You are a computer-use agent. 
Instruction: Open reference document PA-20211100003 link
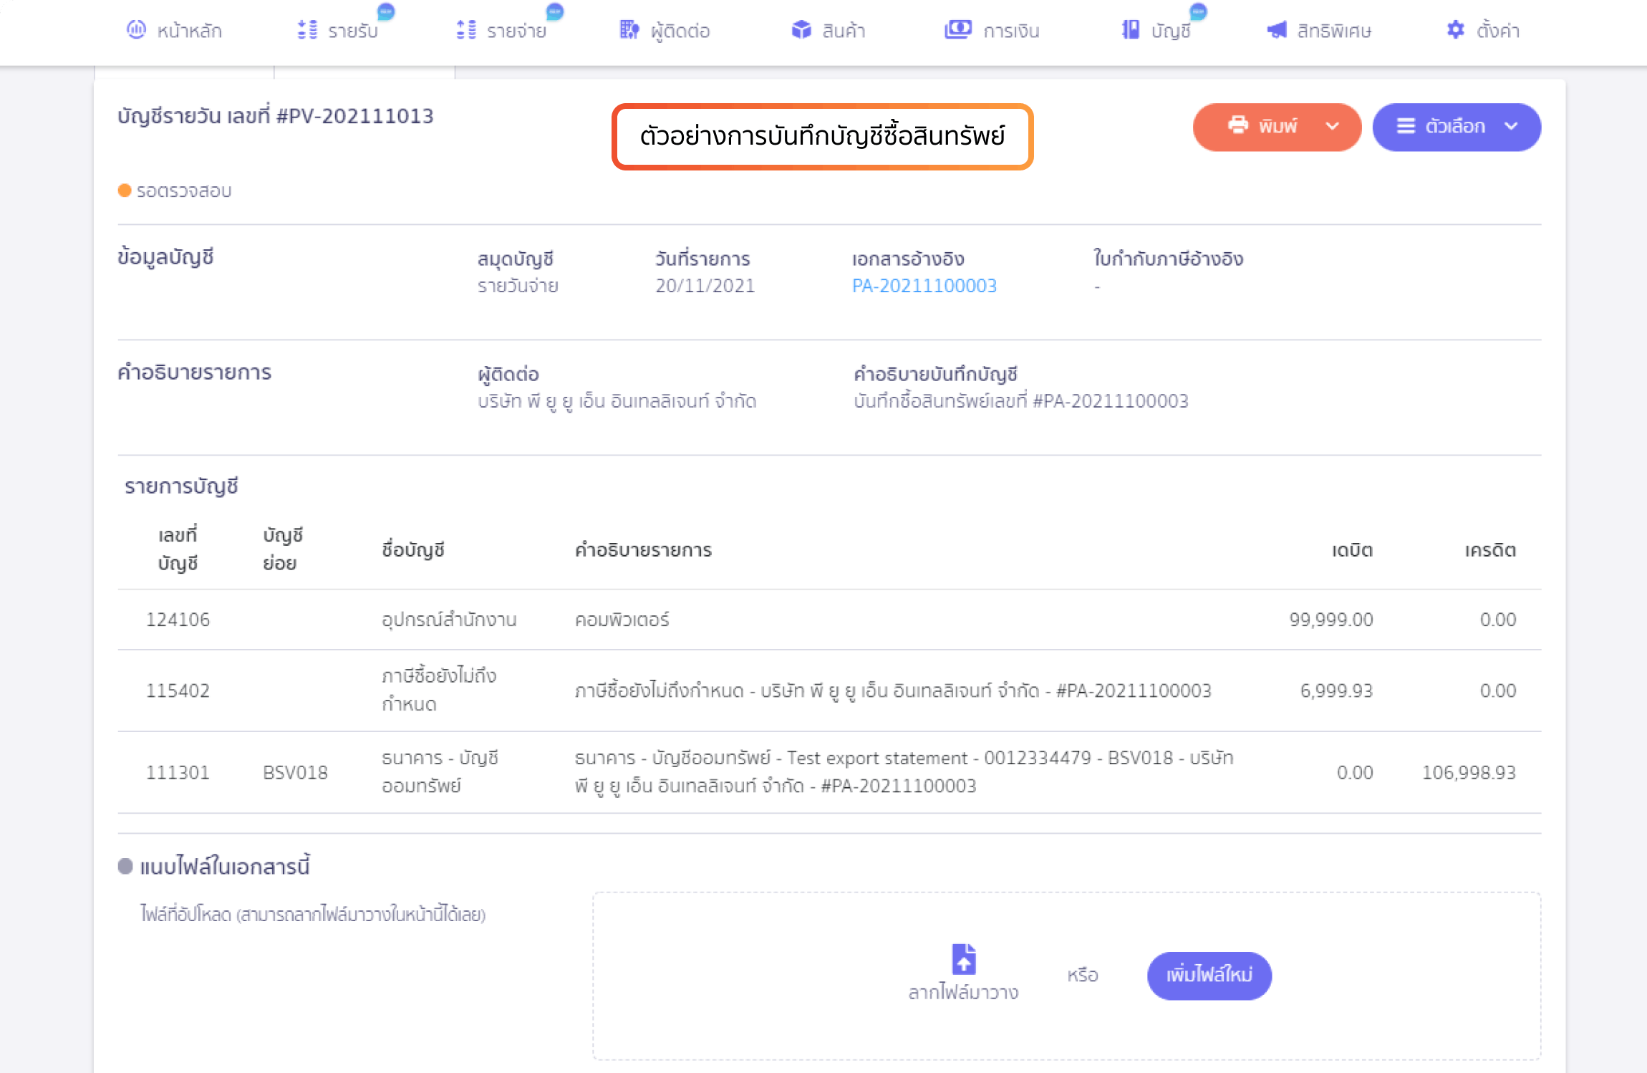(x=924, y=286)
